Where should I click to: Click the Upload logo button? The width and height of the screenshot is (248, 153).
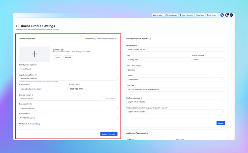pos(57,58)
